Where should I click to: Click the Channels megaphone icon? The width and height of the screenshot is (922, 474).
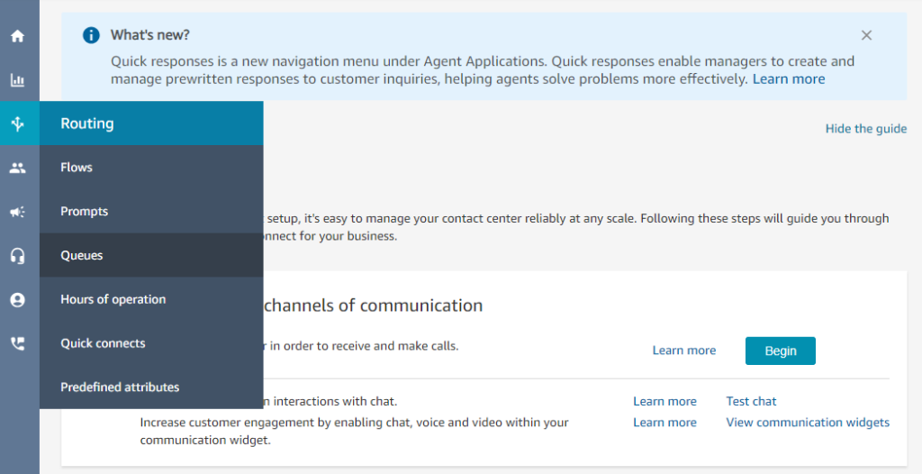click(17, 212)
